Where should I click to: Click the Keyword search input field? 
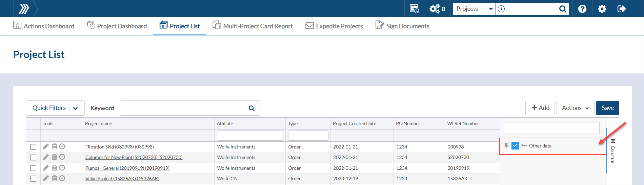coord(184,108)
